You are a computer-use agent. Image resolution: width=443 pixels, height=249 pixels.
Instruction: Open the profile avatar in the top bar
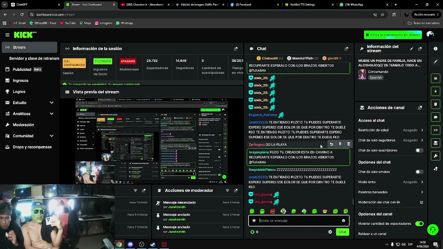point(430,35)
